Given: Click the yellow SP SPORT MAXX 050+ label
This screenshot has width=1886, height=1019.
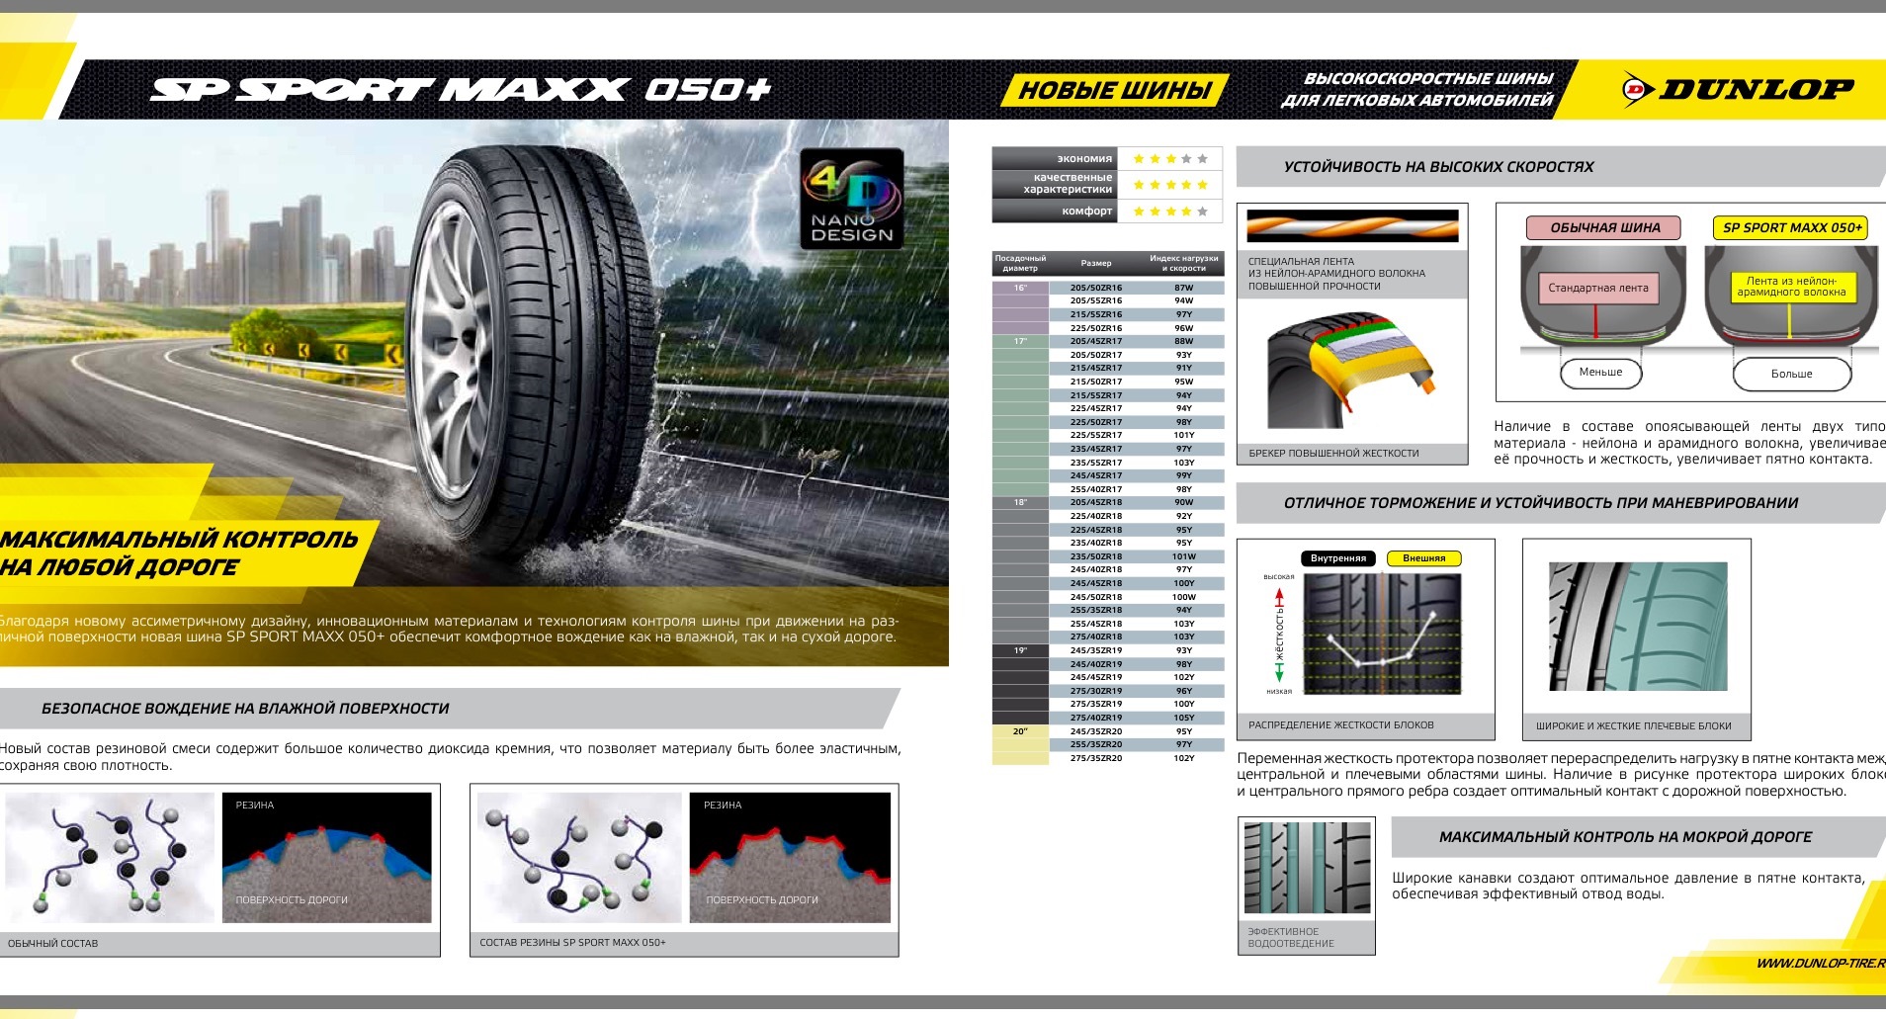Looking at the screenshot, I should tap(1791, 227).
